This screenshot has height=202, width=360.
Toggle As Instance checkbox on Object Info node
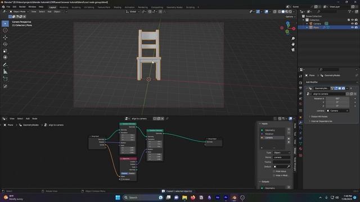(x=121, y=180)
